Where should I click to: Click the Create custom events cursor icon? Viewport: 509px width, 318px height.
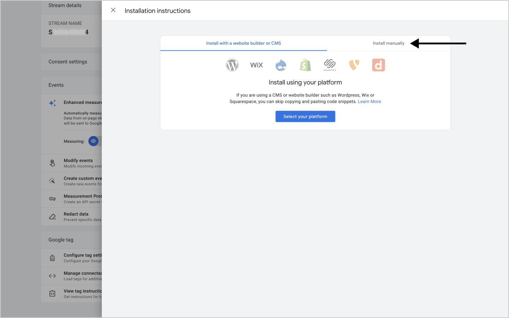52,181
